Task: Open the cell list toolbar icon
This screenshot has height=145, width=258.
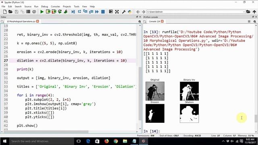Action: click(28, 12)
